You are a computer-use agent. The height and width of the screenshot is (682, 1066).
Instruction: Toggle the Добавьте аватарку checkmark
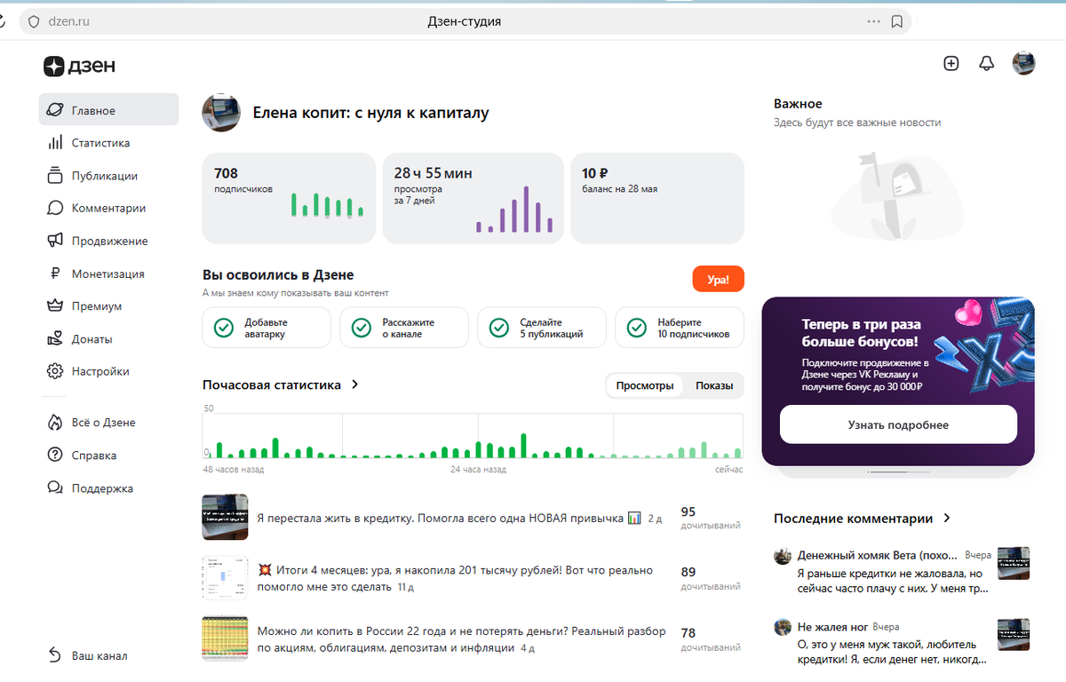tap(224, 328)
